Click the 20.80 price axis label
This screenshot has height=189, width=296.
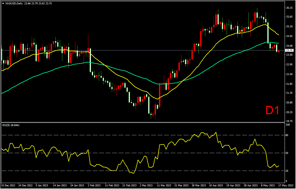click(x=290, y=103)
